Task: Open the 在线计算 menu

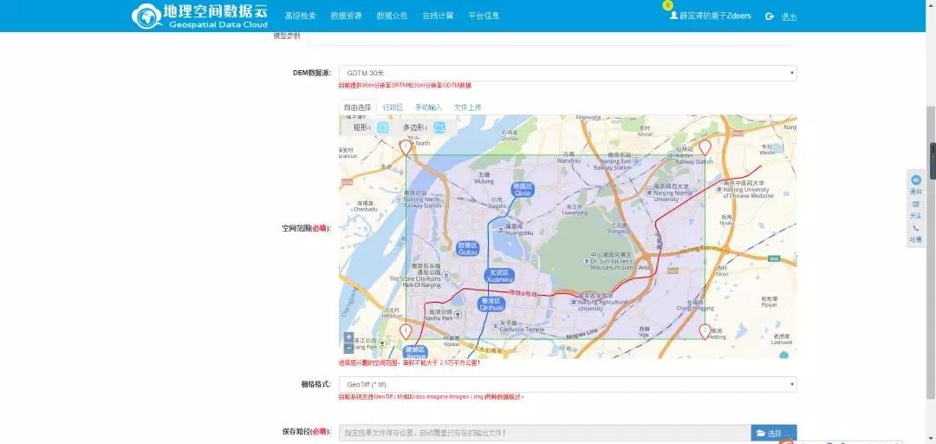Action: coord(439,16)
